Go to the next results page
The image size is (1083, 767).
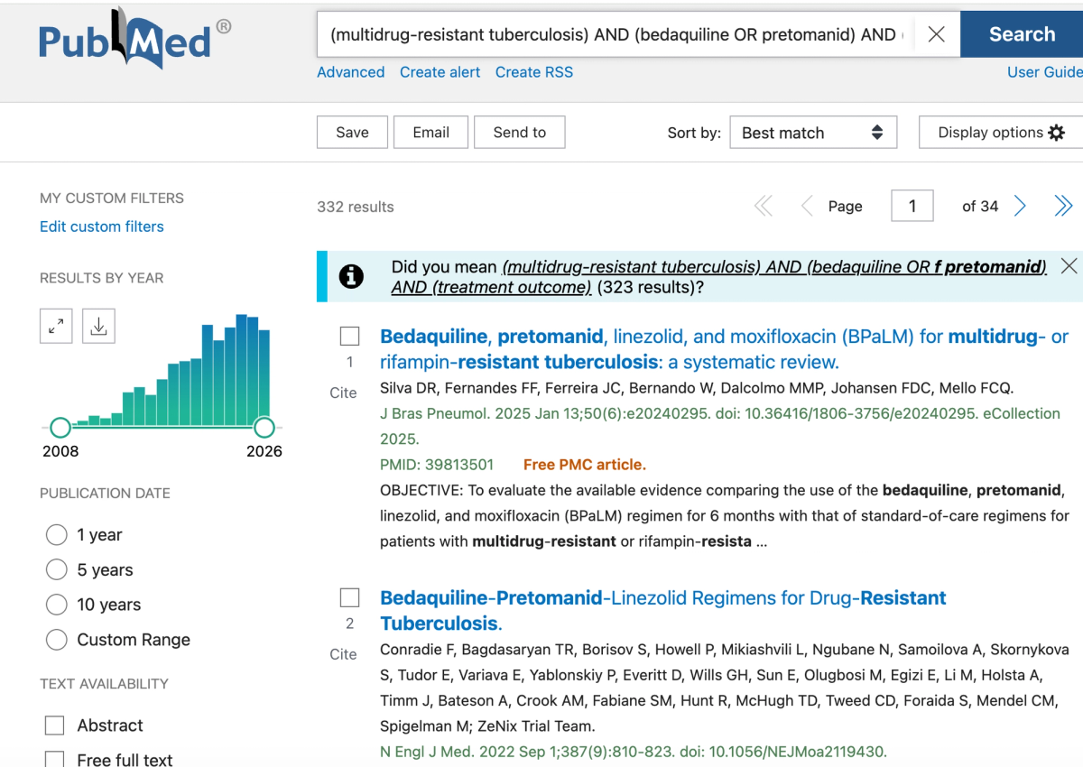pos(1020,207)
